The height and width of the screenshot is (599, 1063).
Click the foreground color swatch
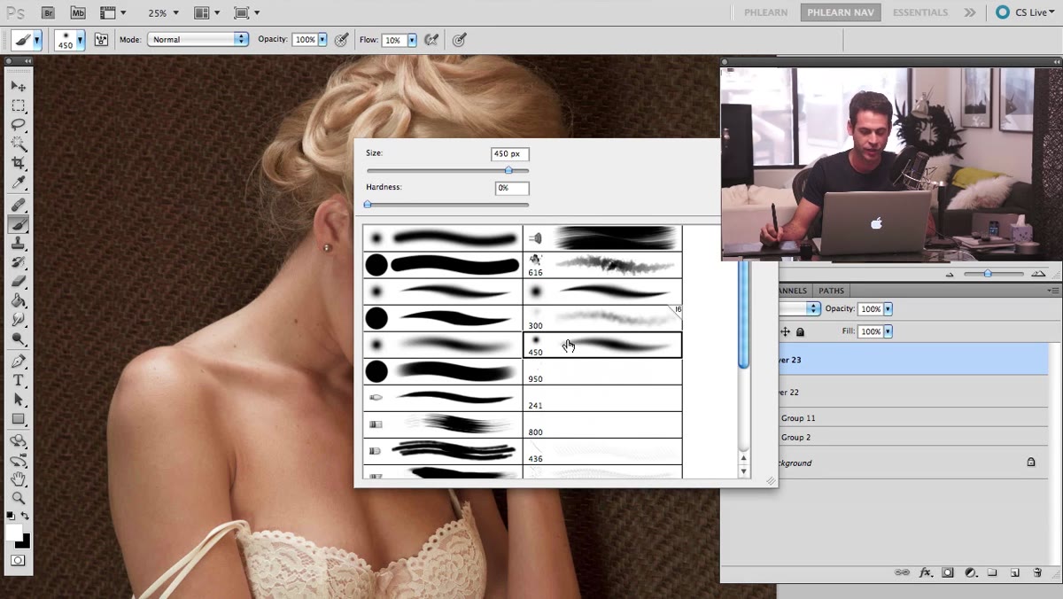pos(13,533)
